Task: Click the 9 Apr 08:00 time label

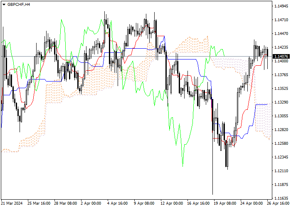Action: [144, 203]
